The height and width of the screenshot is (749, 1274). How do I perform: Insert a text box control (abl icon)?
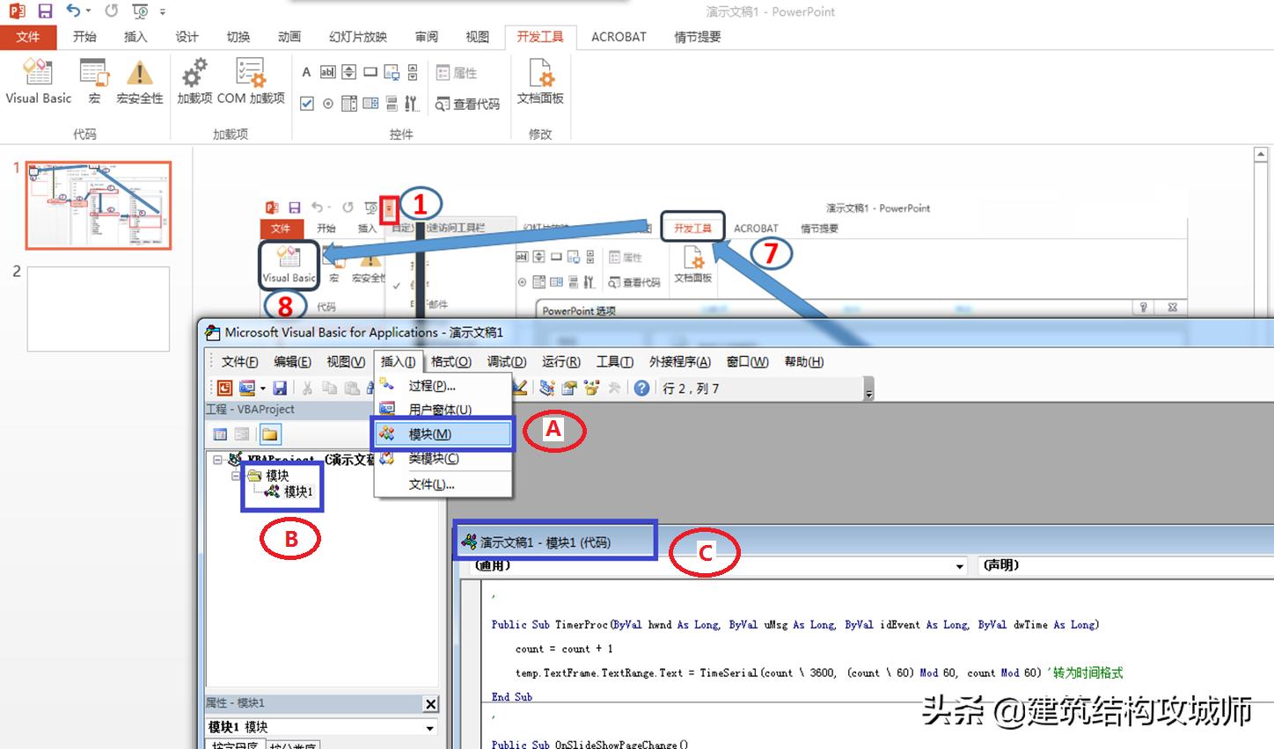click(x=327, y=72)
